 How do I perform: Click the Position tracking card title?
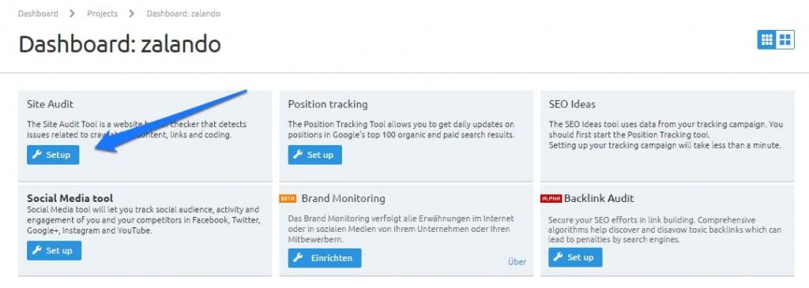pos(328,104)
